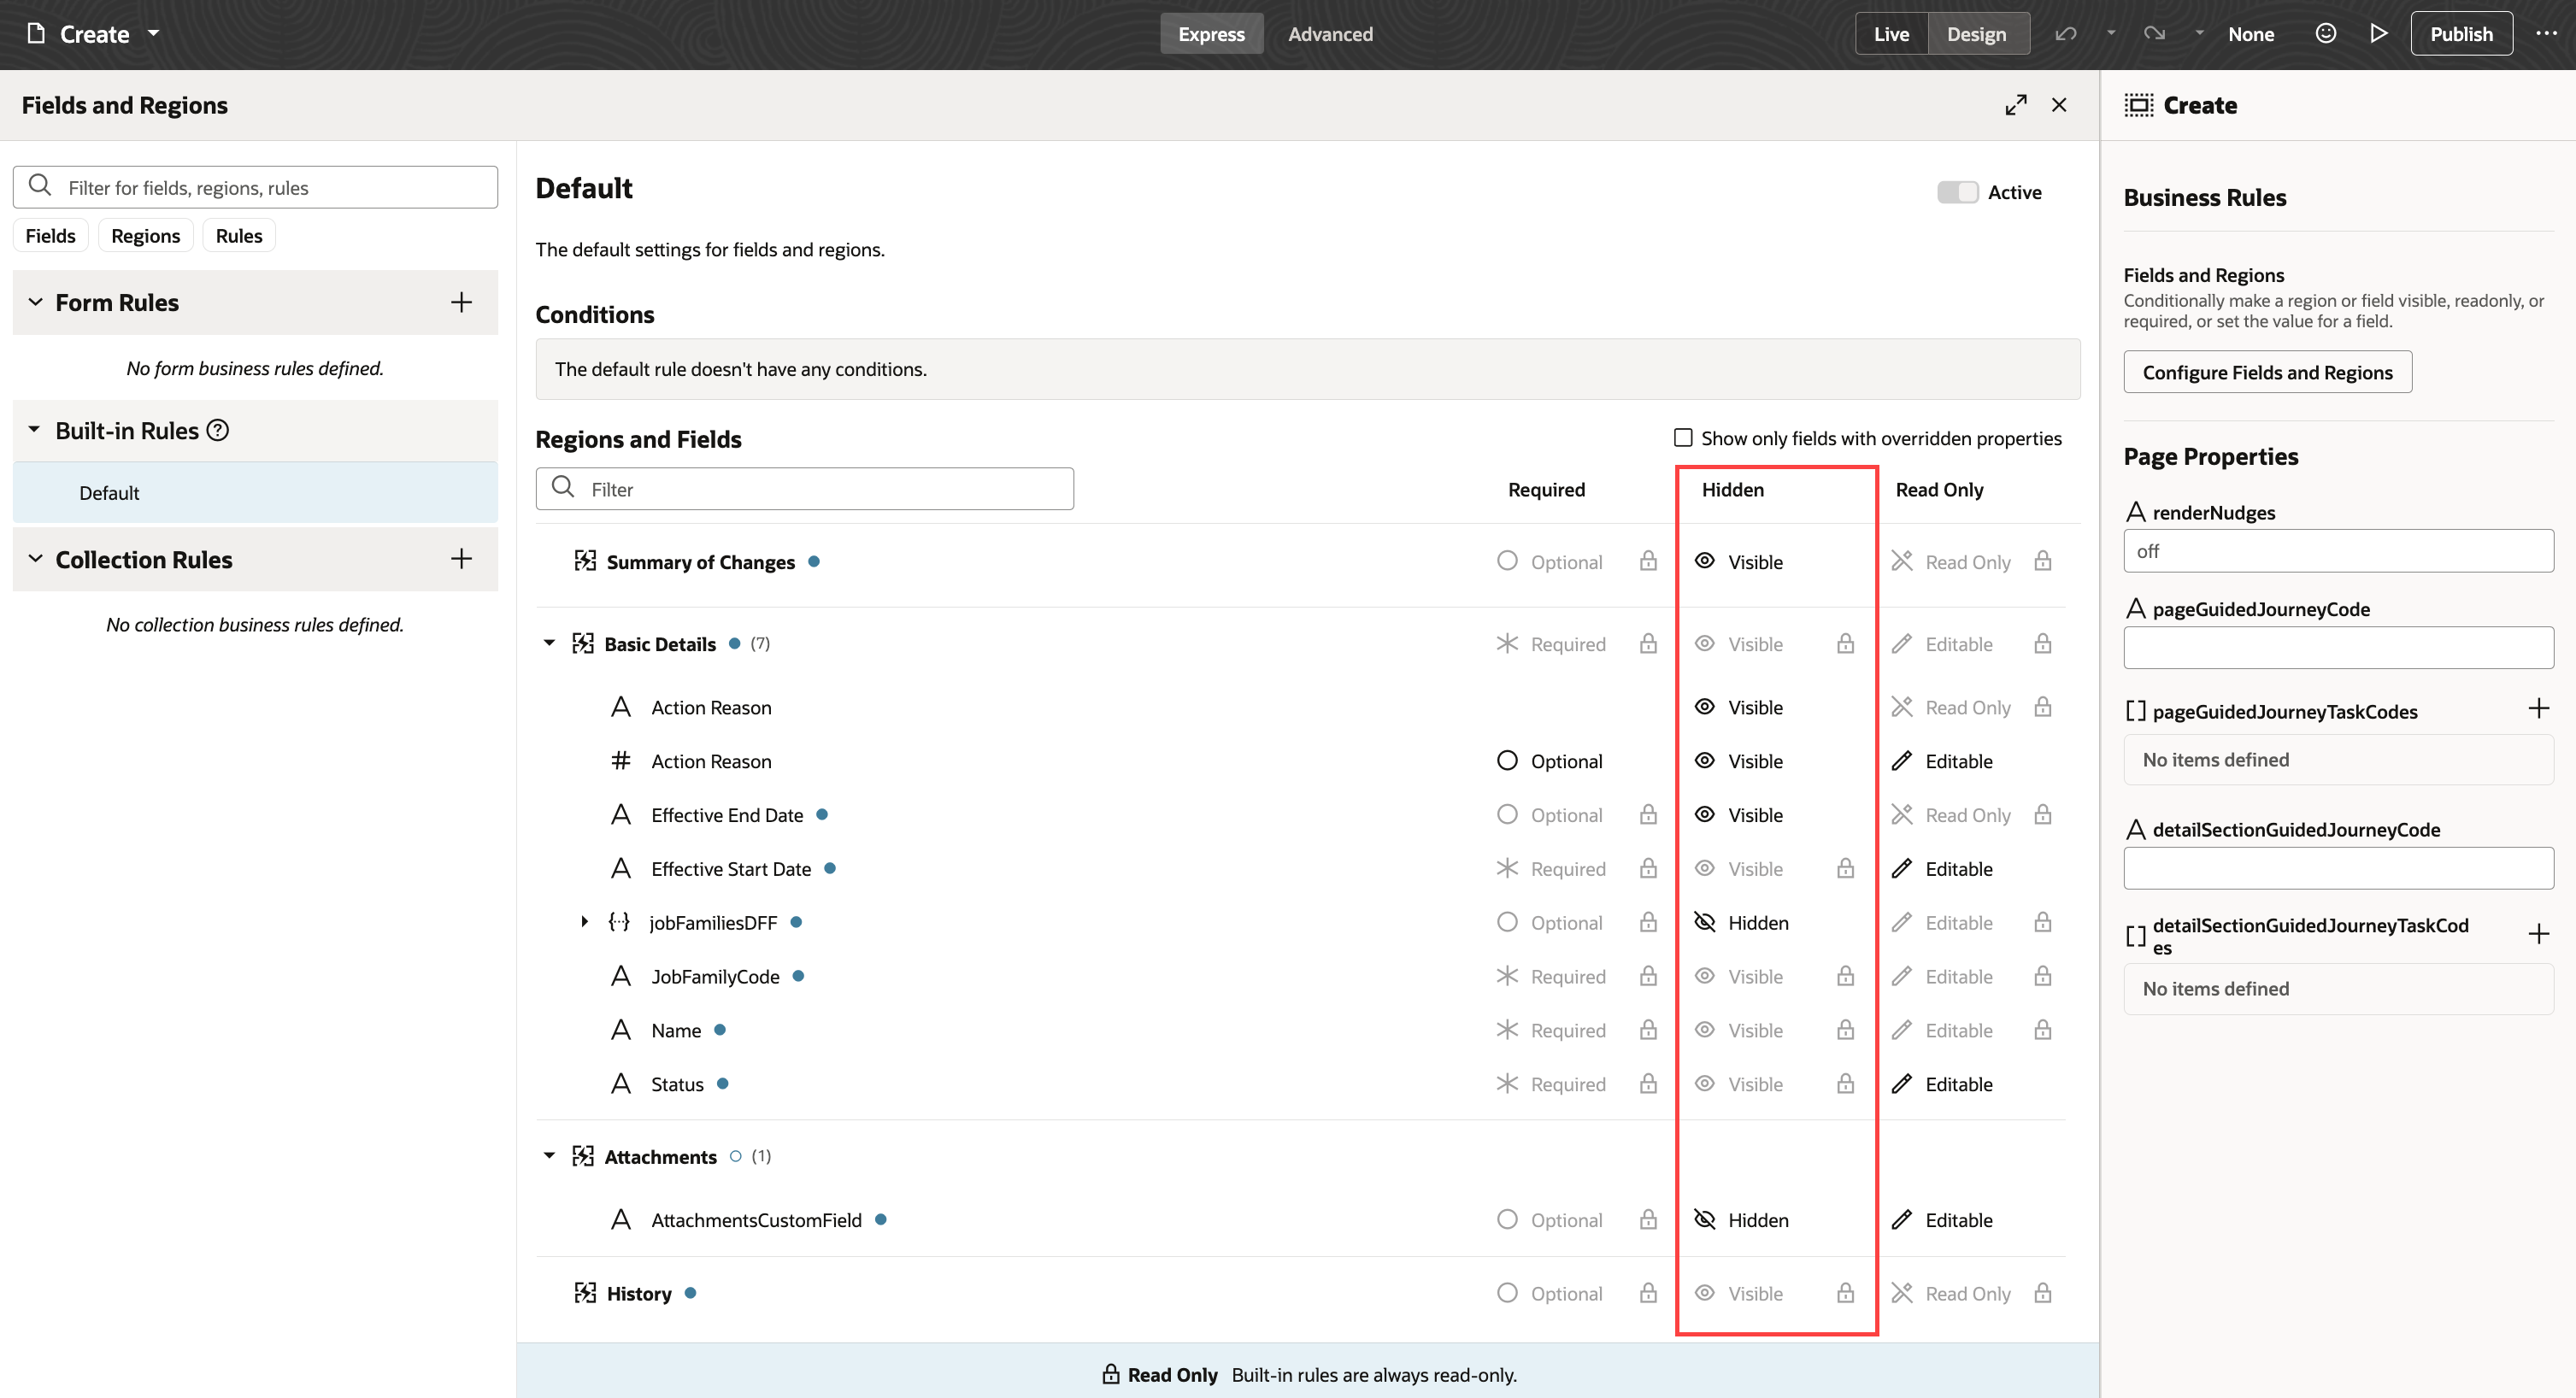Toggle visibility of text Action Reason field

point(1705,707)
